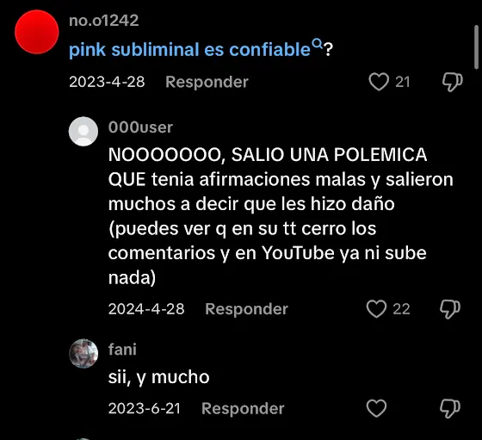Open username fani

[122, 350]
